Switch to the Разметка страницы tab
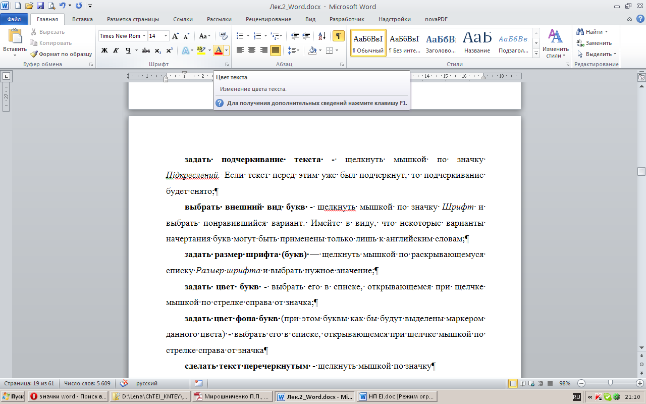The height and width of the screenshot is (404, 646). click(133, 19)
